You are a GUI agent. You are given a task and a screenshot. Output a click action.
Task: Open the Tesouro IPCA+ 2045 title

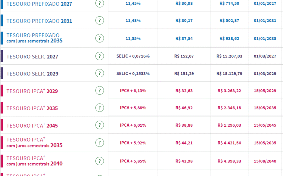point(32,125)
